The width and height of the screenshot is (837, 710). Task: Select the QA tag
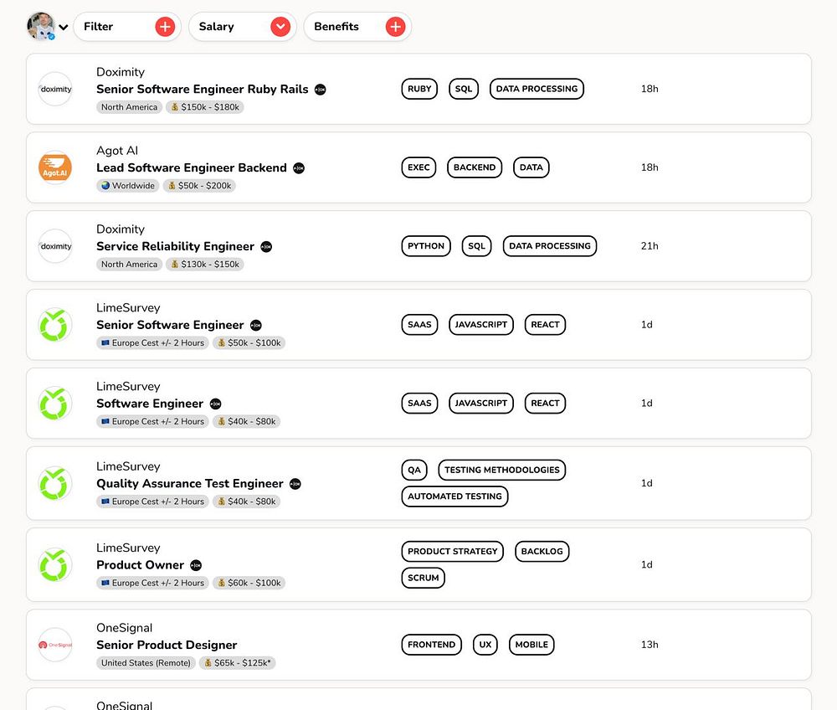(x=414, y=470)
